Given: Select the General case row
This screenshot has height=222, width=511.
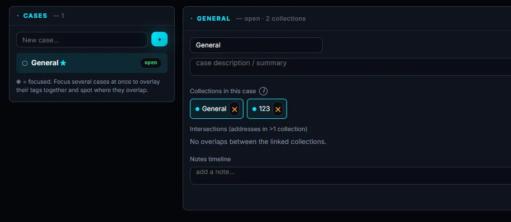Looking at the screenshot, I should pos(92,63).
